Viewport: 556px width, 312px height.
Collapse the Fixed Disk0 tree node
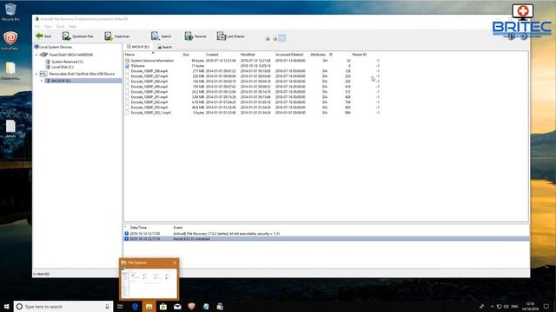point(36,55)
